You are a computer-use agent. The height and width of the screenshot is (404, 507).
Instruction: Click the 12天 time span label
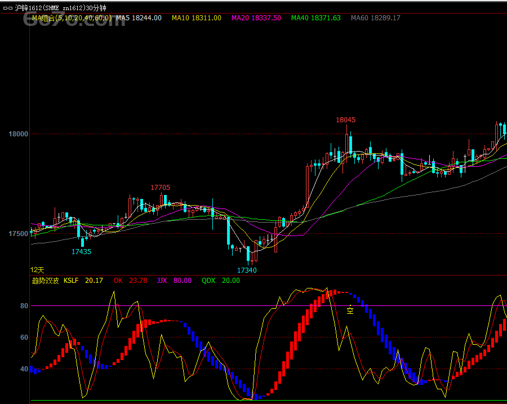(37, 270)
